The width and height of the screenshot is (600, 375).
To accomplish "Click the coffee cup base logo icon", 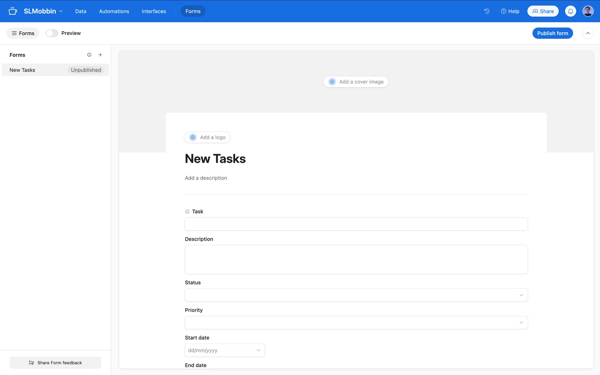I will pyautogui.click(x=12, y=11).
